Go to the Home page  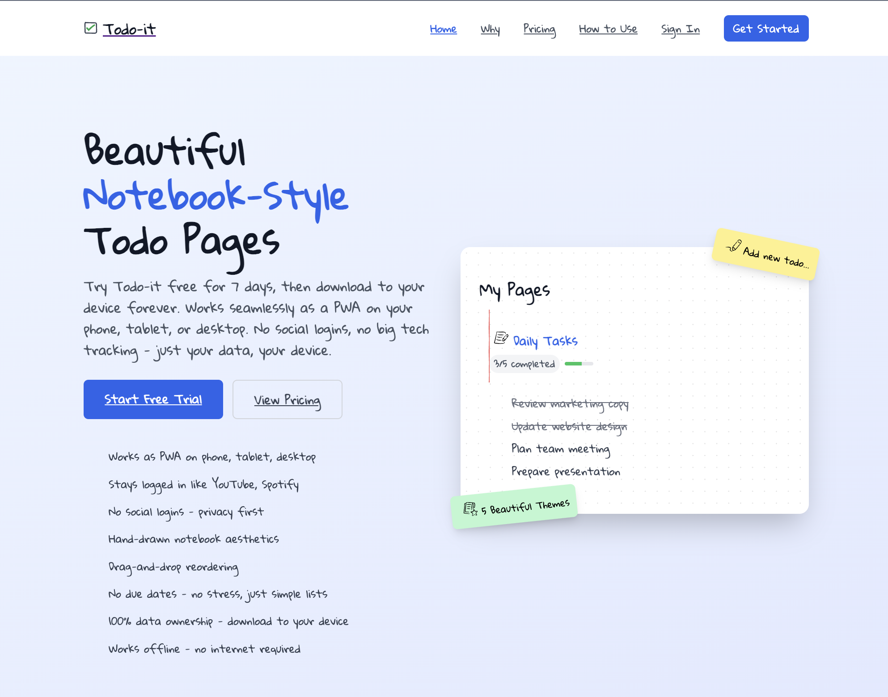coord(443,29)
